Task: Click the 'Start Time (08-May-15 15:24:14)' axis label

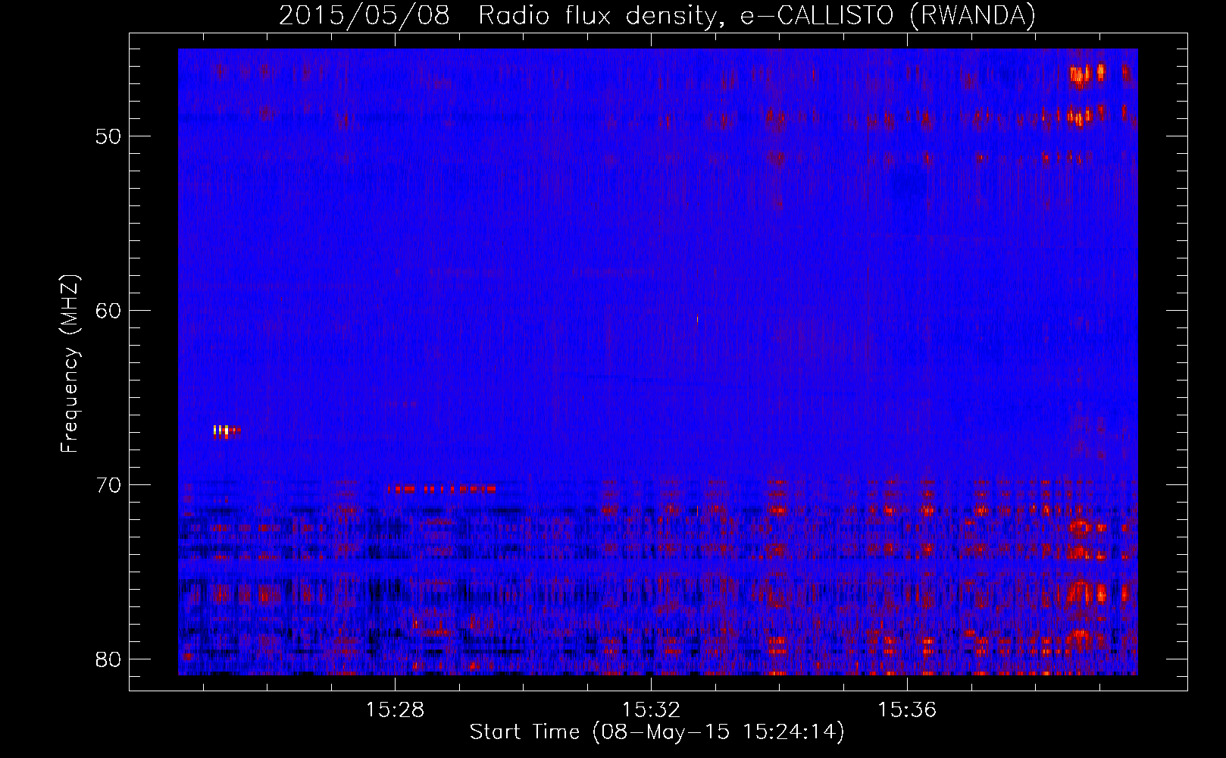Action: click(656, 732)
